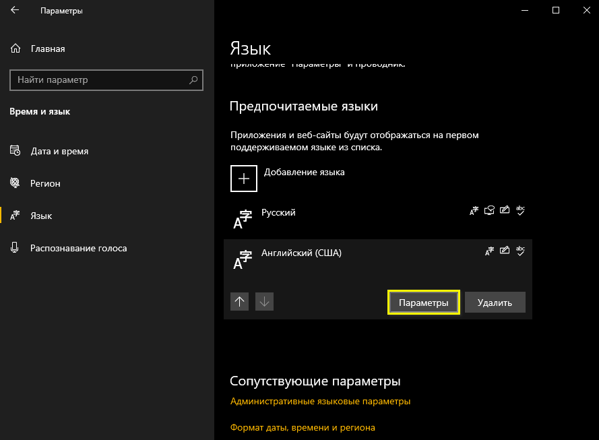Click the plus icon to add a language
599x440 pixels.
pos(243,178)
